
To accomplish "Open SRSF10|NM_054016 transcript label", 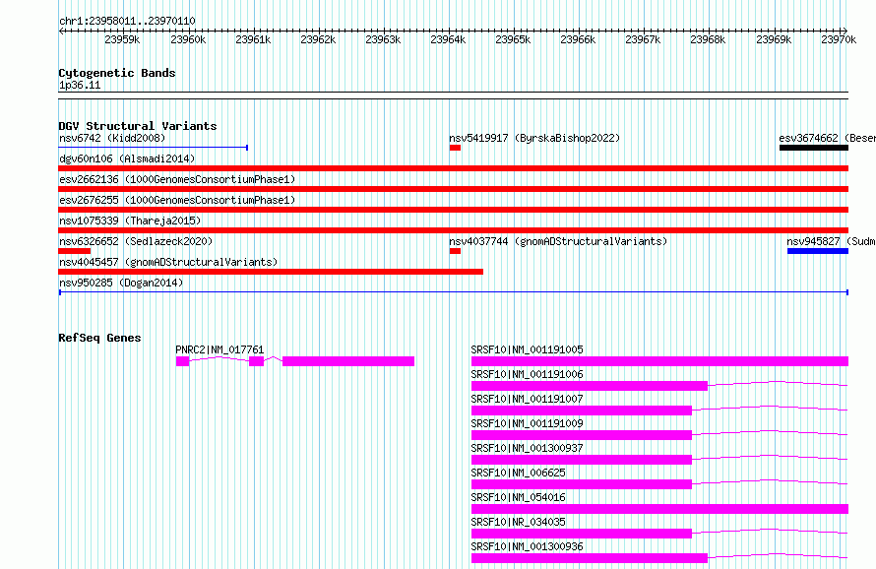I will point(518,497).
